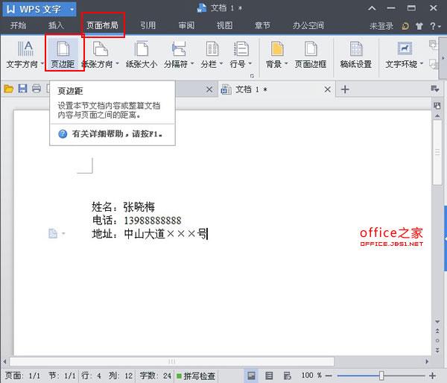Expand the 纸张方向 dropdown arrow
Viewport: 447px width, 383px height.
(117, 63)
